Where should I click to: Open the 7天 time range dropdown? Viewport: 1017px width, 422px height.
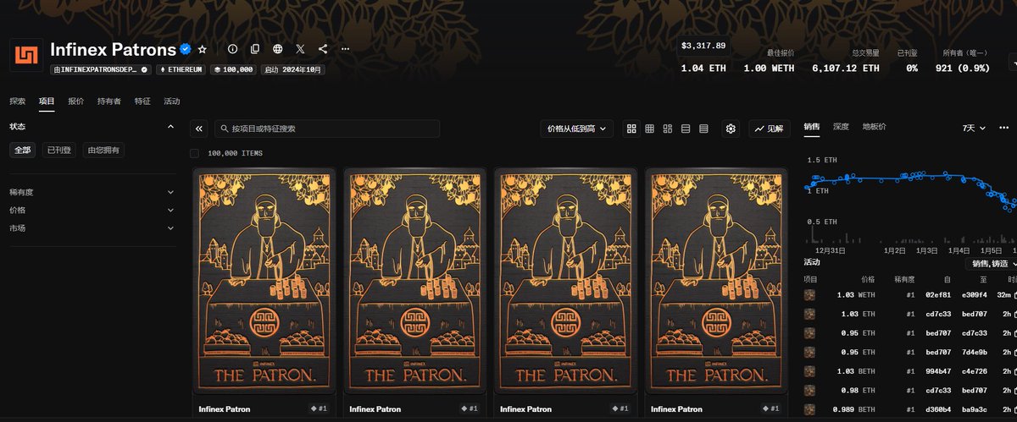(975, 128)
